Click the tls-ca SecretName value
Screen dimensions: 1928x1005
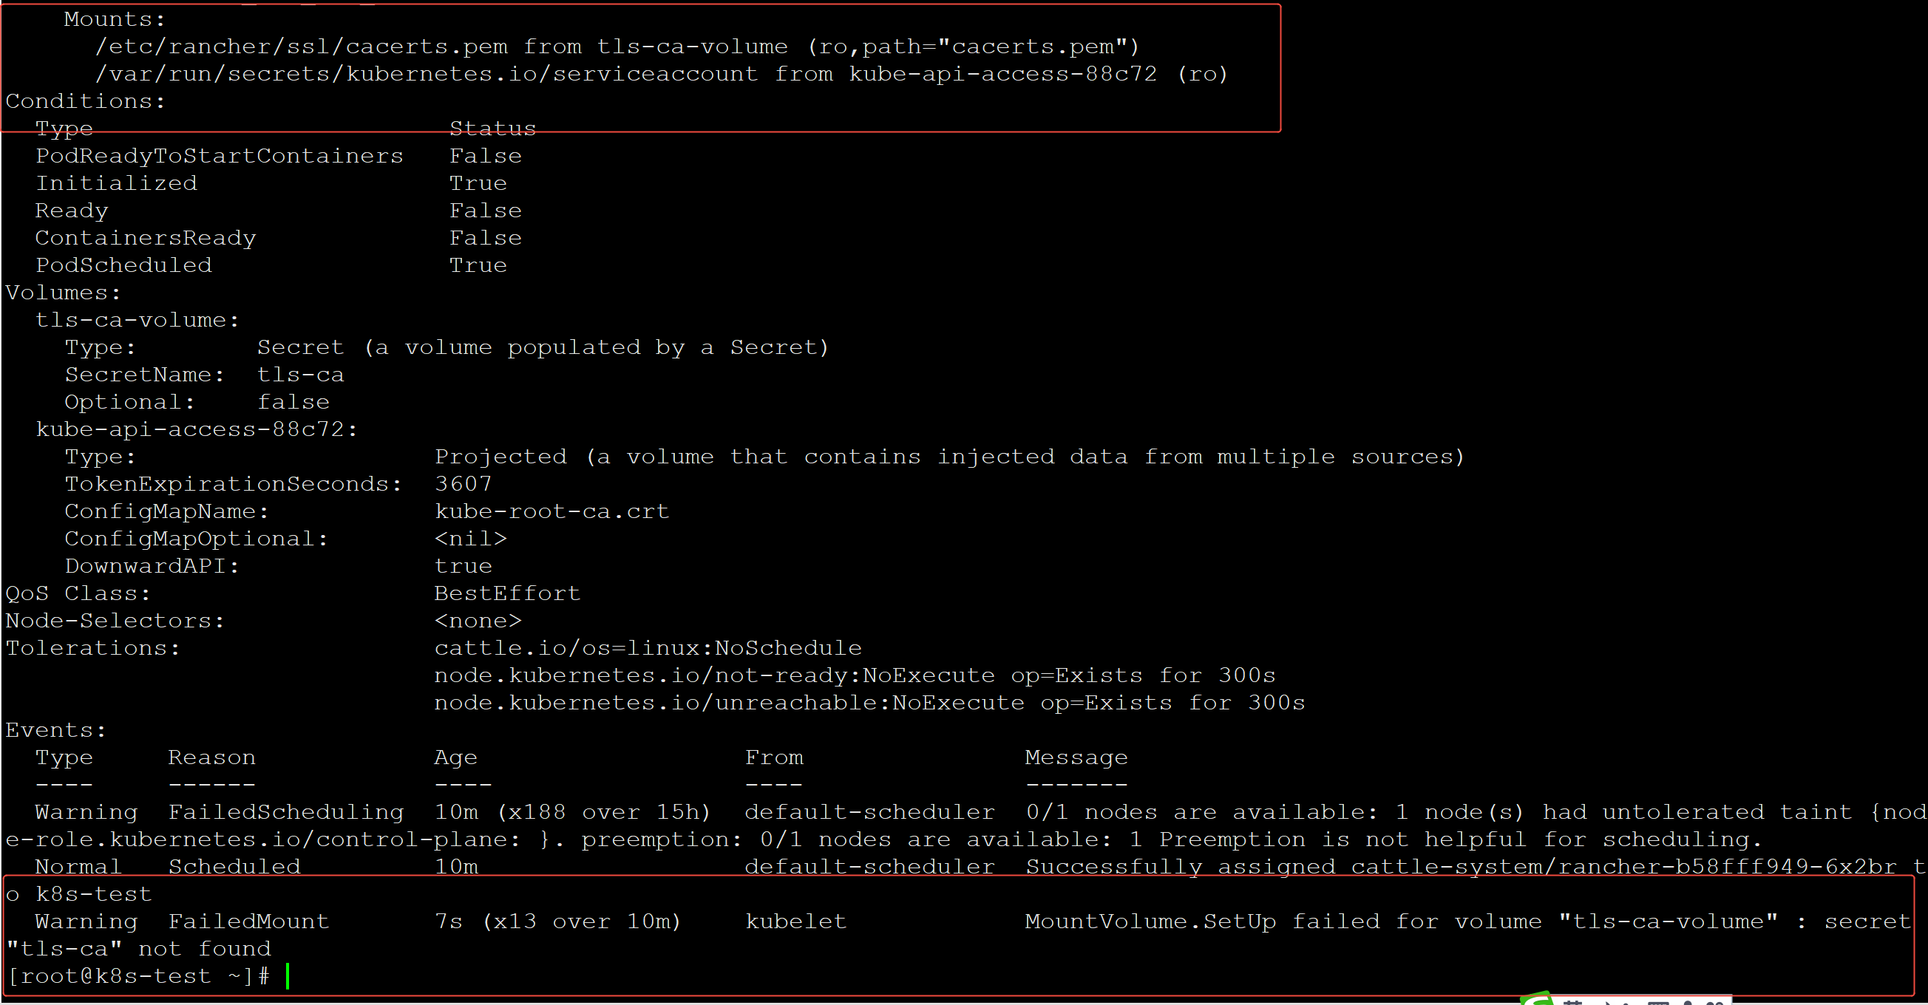click(300, 375)
